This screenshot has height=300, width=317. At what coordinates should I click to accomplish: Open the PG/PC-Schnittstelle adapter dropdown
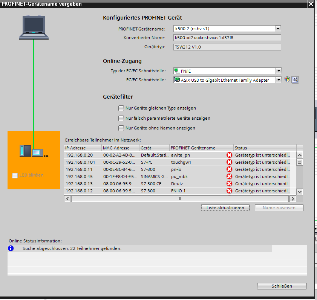[x=278, y=80]
